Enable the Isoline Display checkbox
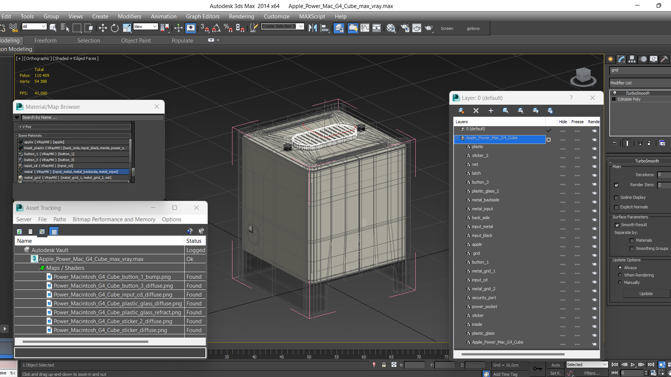Image resolution: width=671 pixels, height=377 pixels. click(616, 198)
